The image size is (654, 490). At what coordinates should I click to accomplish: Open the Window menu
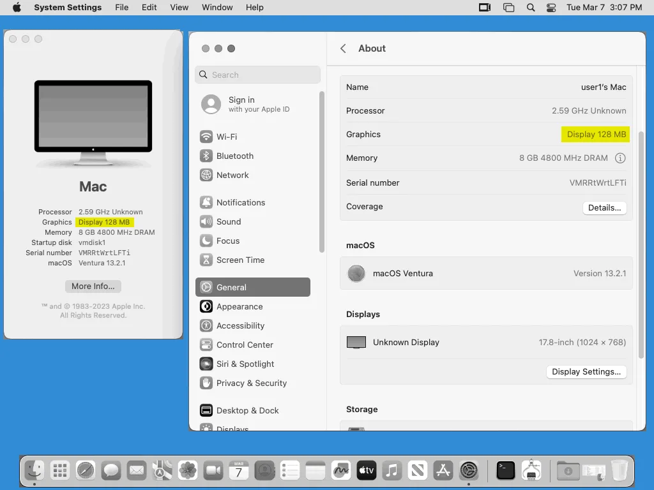pos(217,8)
